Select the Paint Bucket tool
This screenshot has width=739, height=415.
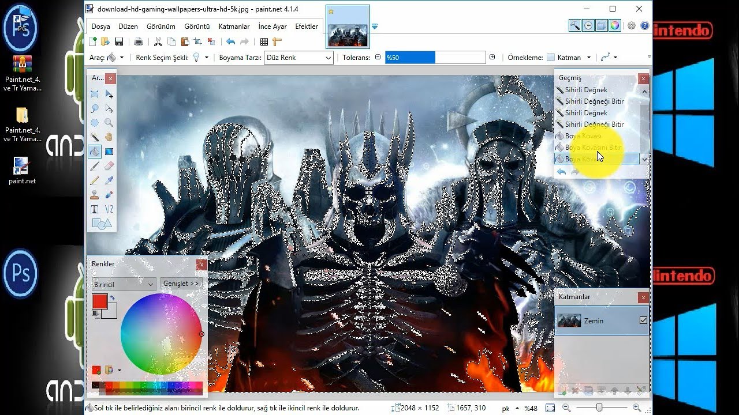pos(95,152)
